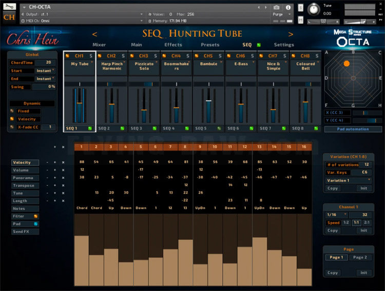Open the instrument info icon

tap(288, 7)
